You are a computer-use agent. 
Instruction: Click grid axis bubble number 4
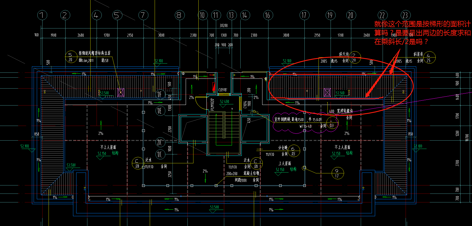97,15
